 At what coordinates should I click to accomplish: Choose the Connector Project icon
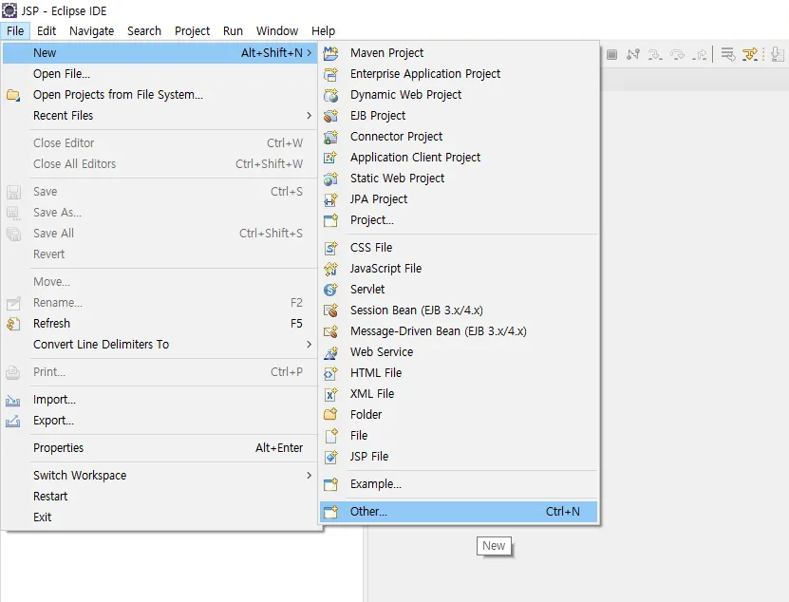(x=330, y=137)
